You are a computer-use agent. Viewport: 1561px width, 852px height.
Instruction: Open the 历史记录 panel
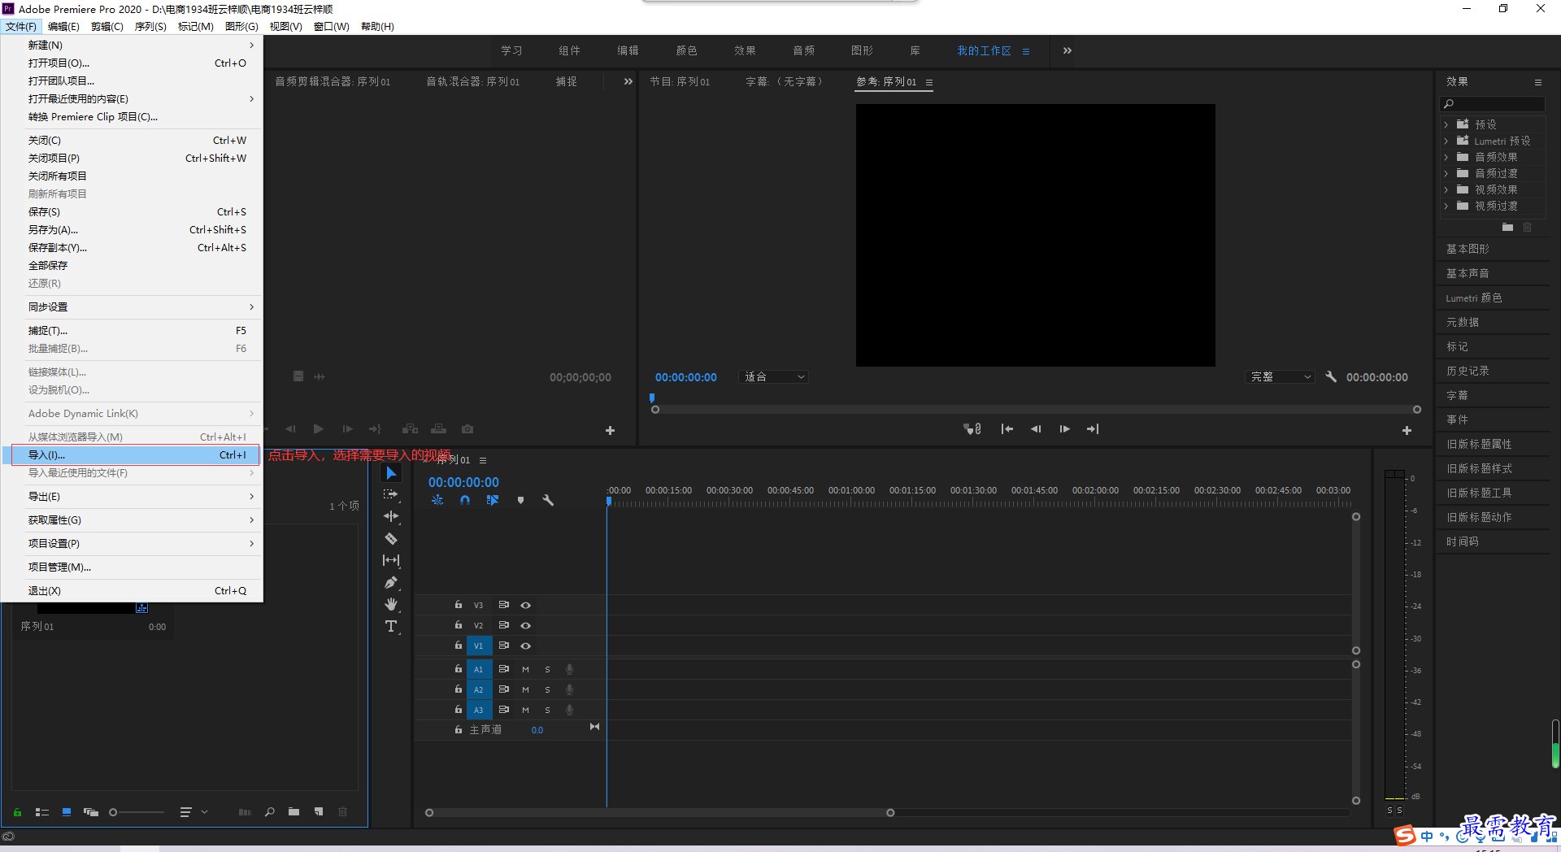pyautogui.click(x=1468, y=371)
